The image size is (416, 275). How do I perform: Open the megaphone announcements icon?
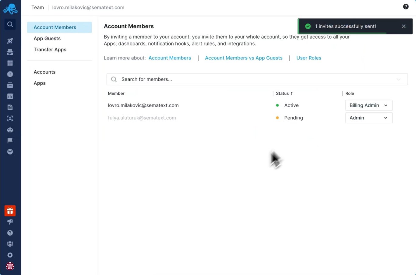click(x=10, y=222)
